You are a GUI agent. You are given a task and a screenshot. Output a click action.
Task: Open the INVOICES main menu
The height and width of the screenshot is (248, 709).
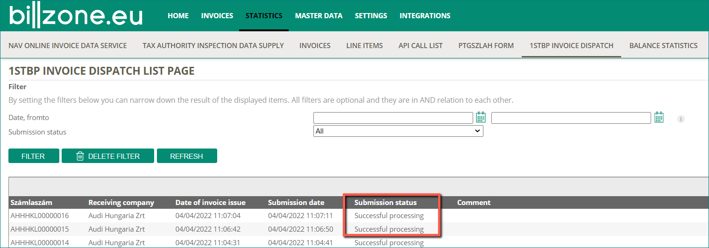pyautogui.click(x=217, y=15)
